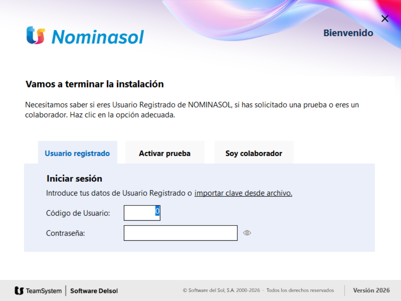Click the Vamos a terminar la instalación title
401x301 pixels.
[x=95, y=84]
